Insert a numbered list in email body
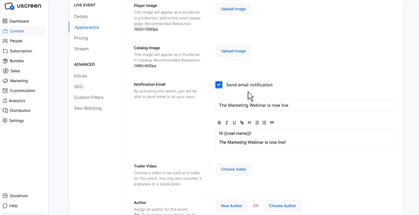The height and width of the screenshot is (215, 419). coord(264,123)
